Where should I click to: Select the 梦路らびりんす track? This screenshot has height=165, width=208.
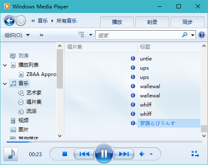tap(169, 123)
